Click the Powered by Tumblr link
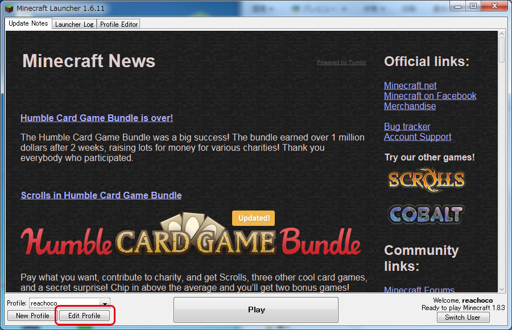Image resolution: width=512 pixels, height=330 pixels. coord(341,63)
